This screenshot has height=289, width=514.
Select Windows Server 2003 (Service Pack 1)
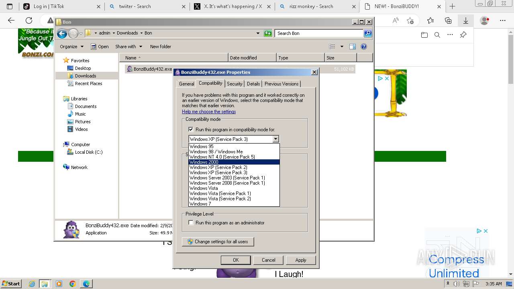[x=234, y=178]
